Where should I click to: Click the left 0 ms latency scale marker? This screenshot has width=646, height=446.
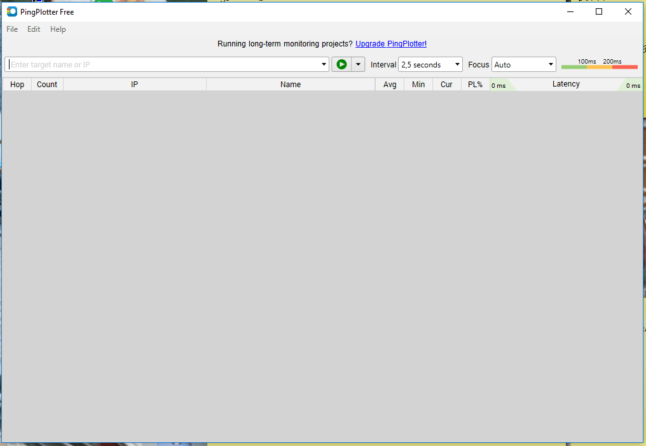coord(498,86)
